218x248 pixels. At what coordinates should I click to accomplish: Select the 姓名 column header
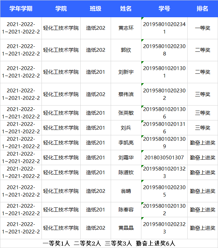126,9
